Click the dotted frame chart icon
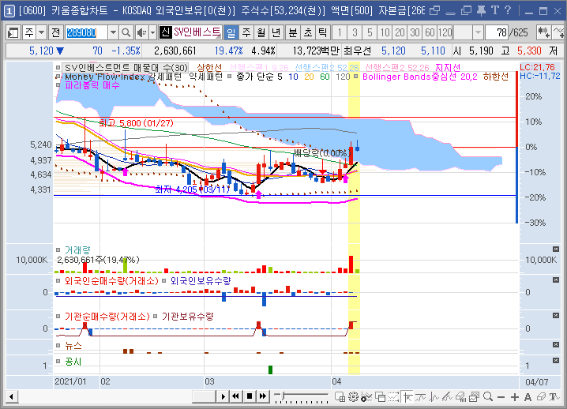This screenshot has width=567, height=409. [x=393, y=396]
